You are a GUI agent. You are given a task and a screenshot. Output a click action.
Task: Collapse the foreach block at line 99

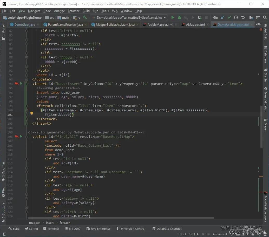coord(27,106)
